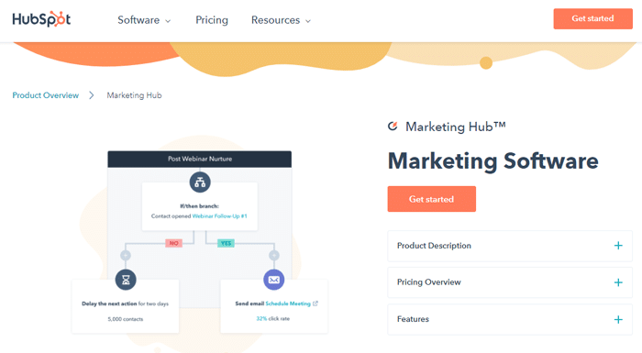642x353 pixels.
Task: Click the external link icon beside Schedule Meeting
Action: [315, 303]
